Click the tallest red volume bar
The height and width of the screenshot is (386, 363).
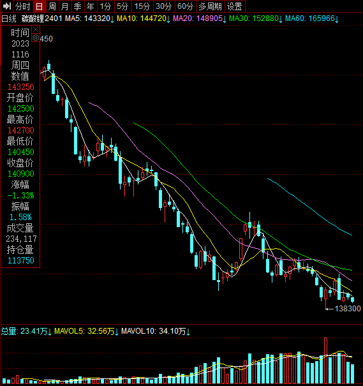[x=325, y=360]
